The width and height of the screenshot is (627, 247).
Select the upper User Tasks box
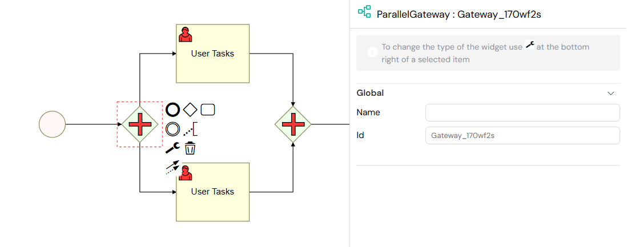[x=213, y=54]
